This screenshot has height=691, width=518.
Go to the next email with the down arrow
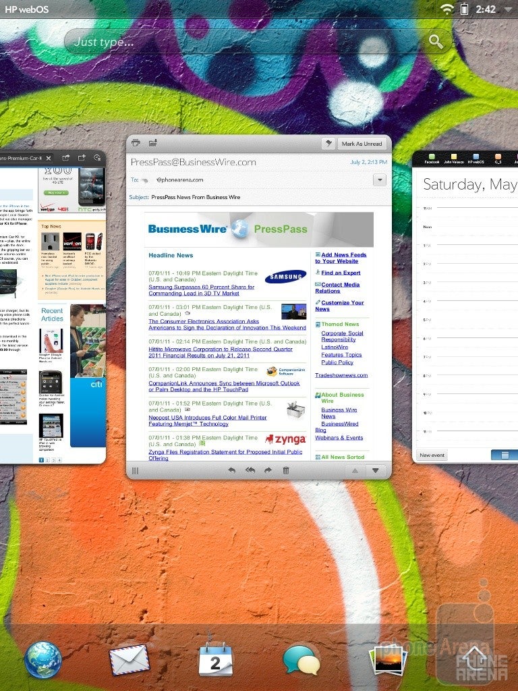pos(375,470)
